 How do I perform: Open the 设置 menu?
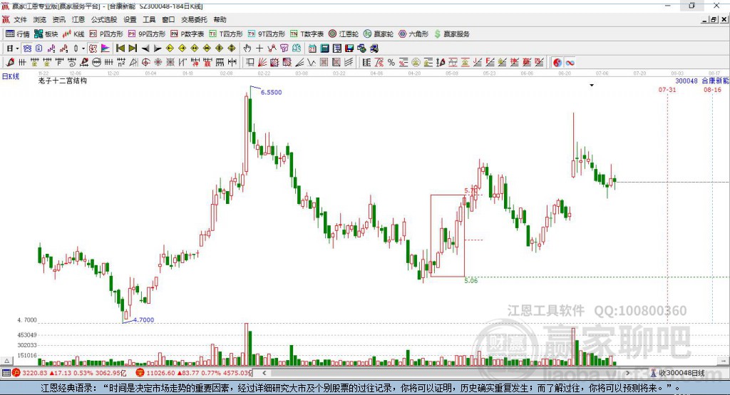pos(130,19)
